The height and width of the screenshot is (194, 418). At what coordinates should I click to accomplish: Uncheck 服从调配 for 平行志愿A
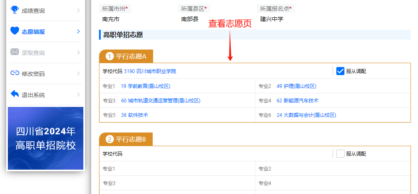(x=340, y=71)
